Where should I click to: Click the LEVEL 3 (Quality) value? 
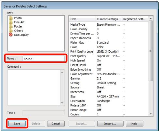tap(108, 51)
